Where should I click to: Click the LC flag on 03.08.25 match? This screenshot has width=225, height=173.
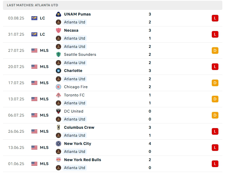point(34,18)
